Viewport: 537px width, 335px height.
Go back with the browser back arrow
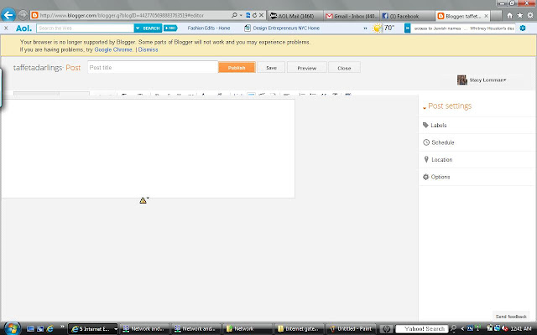[8, 15]
